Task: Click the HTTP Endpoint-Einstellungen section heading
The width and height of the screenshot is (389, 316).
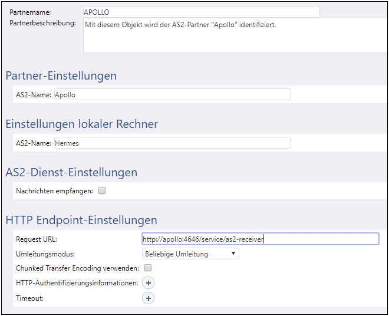Action: click(81, 220)
